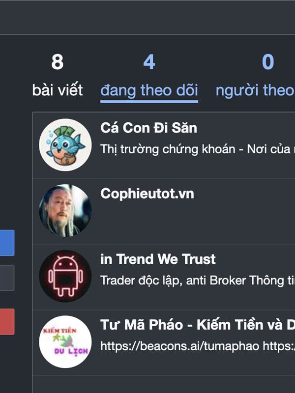Open the Cá Con Đi Săn fish avatar
This screenshot has height=393, width=295.
[x=65, y=145]
